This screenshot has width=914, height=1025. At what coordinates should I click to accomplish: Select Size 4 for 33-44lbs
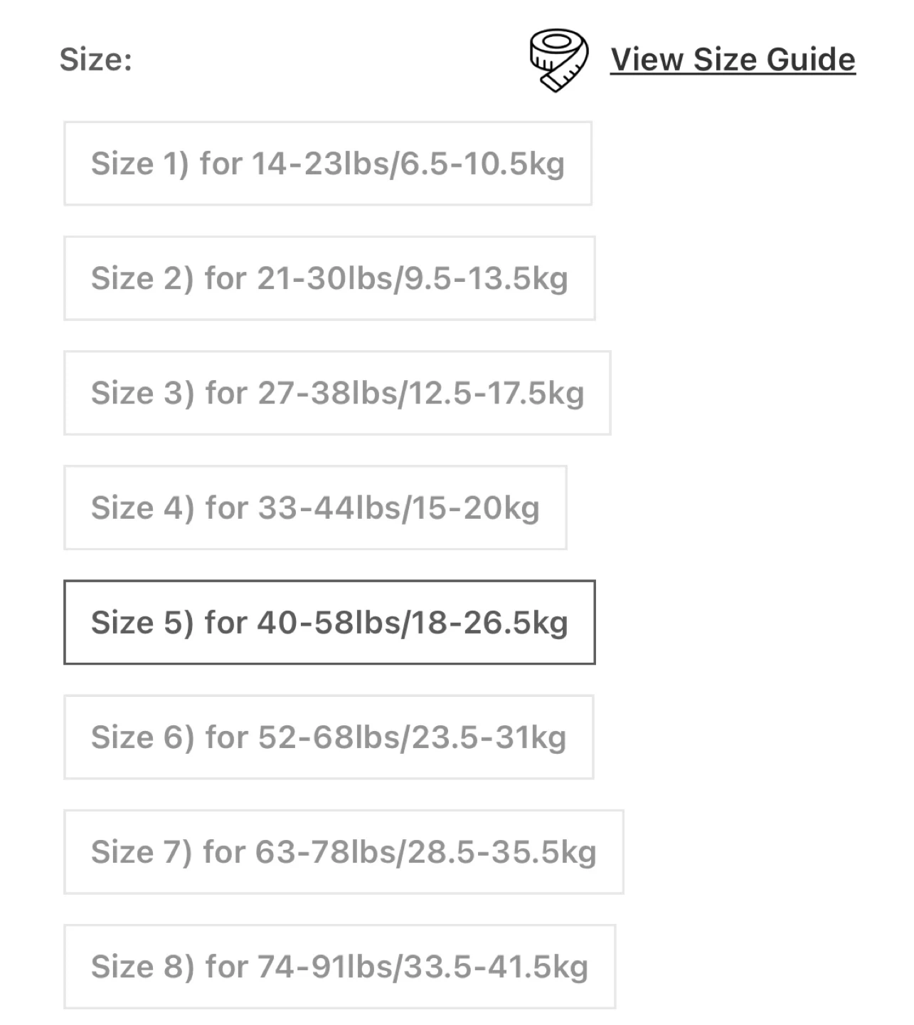315,508
